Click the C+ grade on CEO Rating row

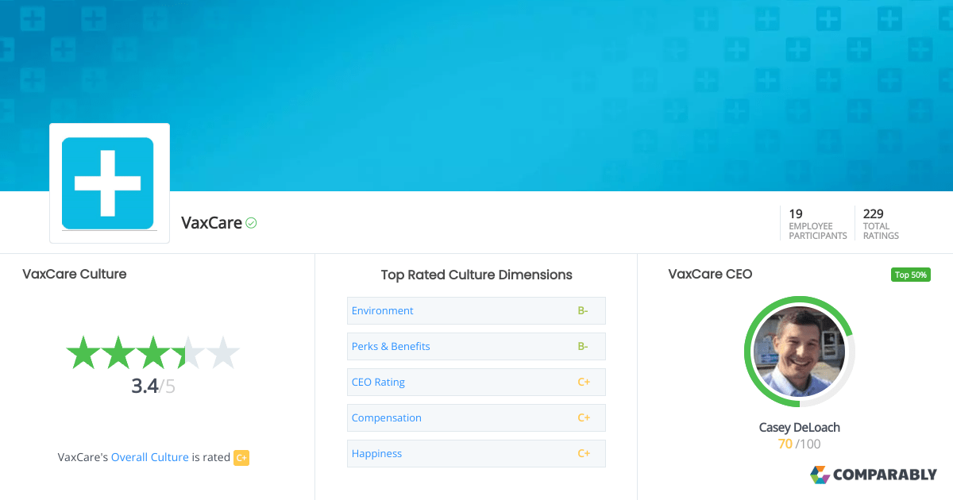(584, 382)
